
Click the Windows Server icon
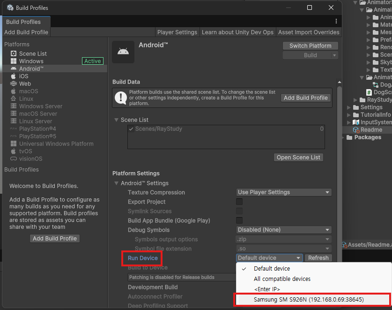(x=14, y=106)
